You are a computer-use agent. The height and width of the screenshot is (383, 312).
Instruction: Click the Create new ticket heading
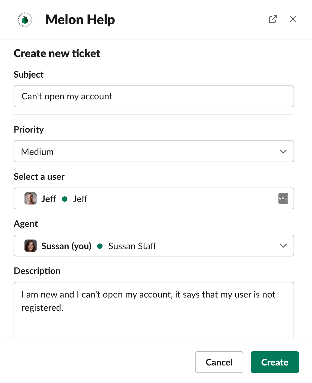point(57,53)
